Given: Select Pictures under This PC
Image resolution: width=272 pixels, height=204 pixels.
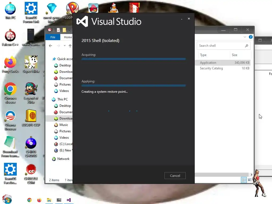Looking at the screenshot, I should 62,131.
